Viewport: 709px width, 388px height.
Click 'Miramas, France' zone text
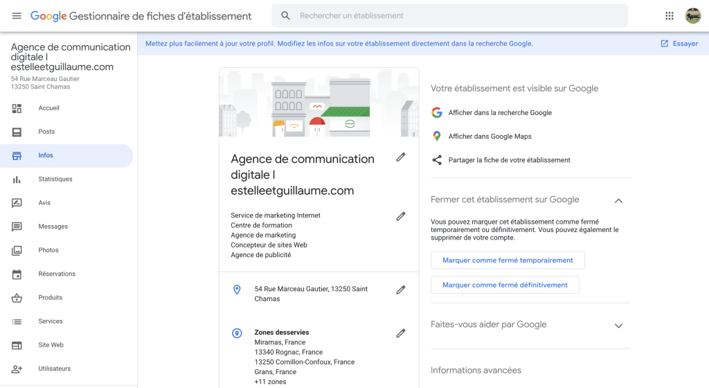[280, 342]
